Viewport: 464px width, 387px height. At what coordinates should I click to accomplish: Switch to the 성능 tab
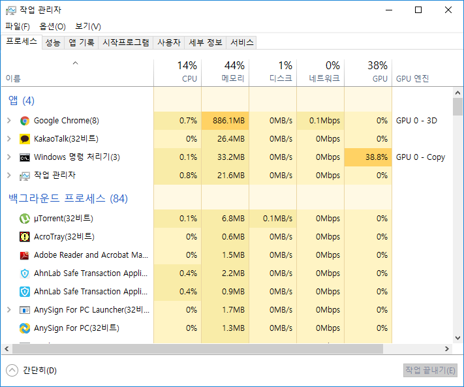tap(53, 42)
